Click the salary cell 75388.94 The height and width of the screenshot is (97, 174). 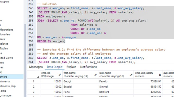coord(148,81)
